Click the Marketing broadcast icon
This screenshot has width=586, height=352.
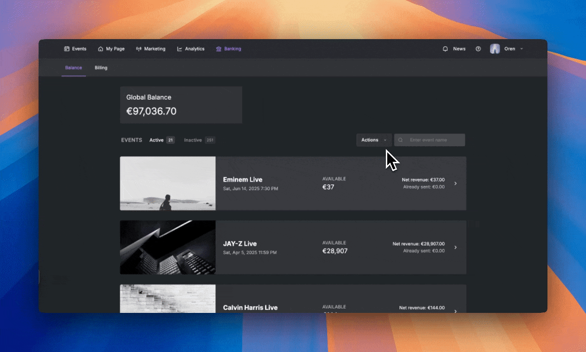tap(139, 49)
